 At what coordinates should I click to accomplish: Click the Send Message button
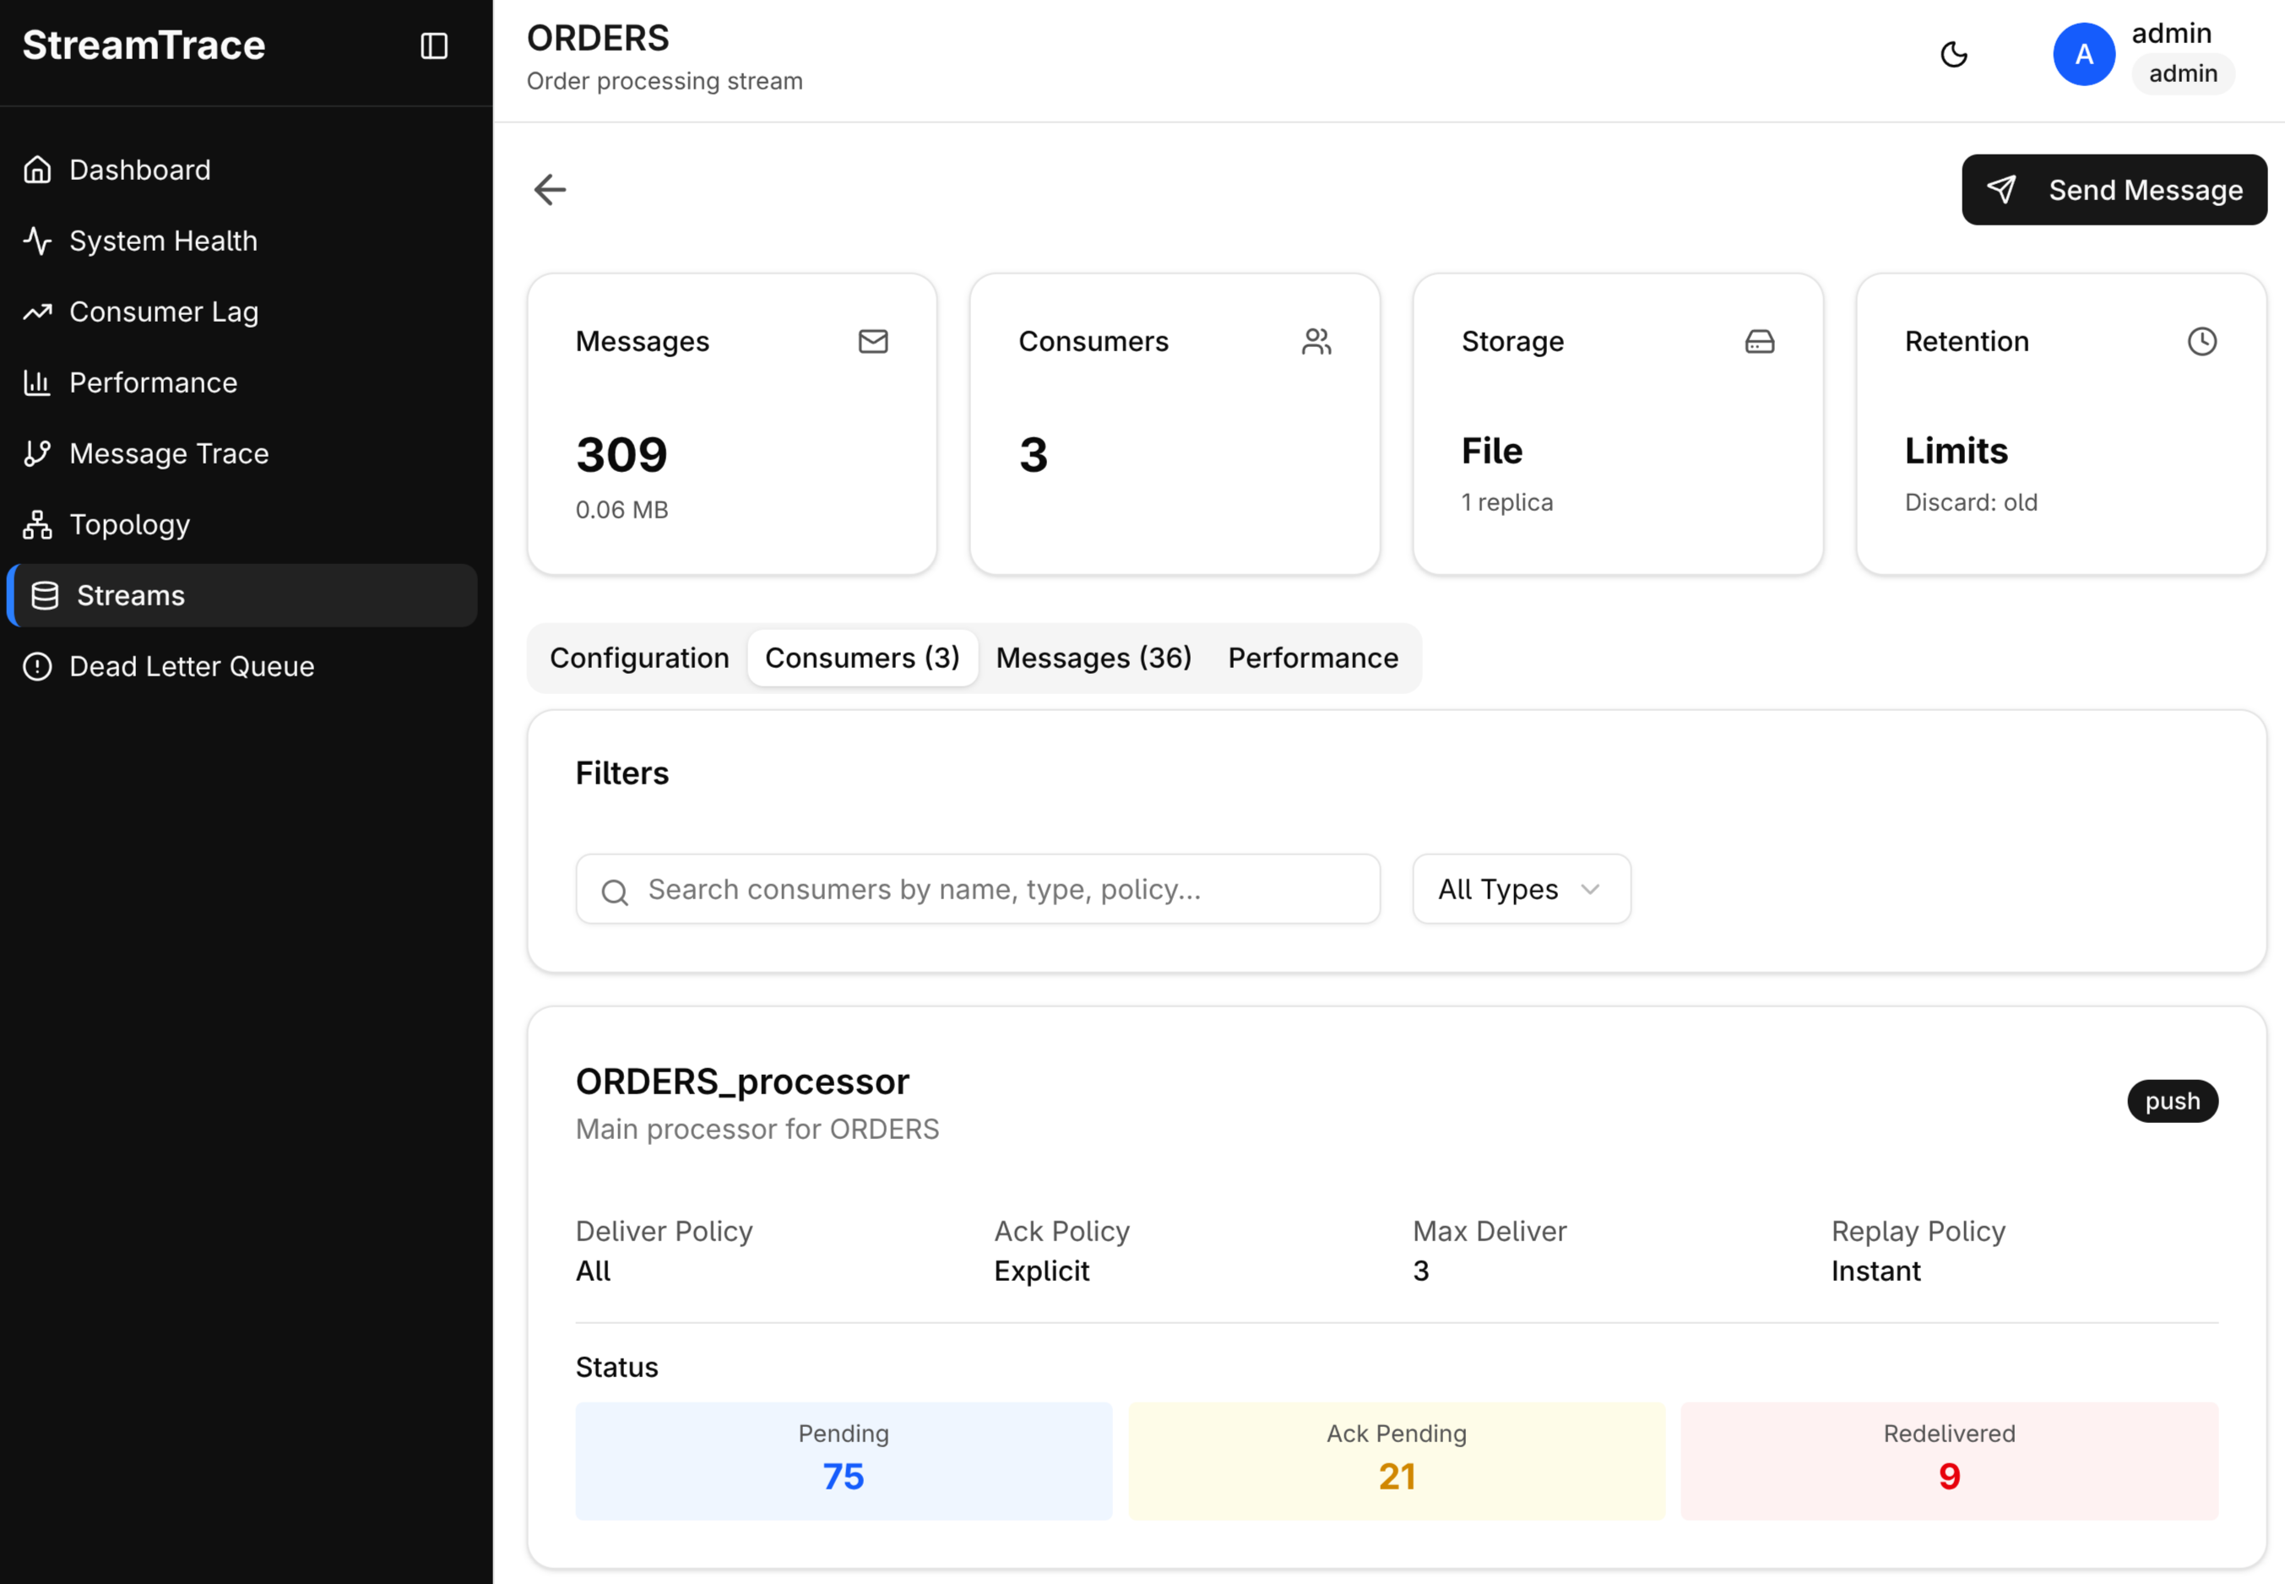[x=2114, y=190]
